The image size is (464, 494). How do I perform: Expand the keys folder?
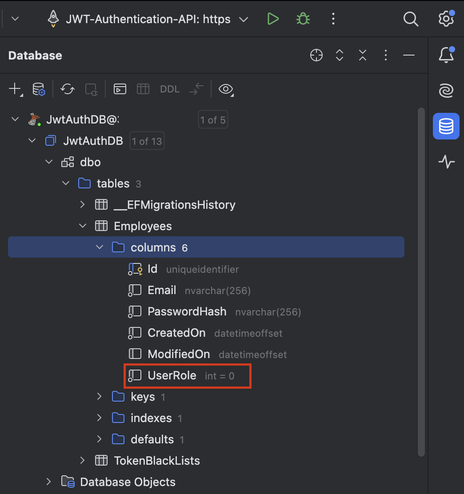[x=100, y=397]
